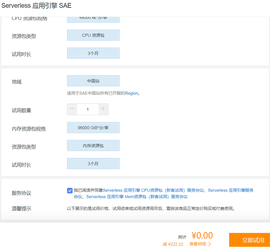Open 查看明细 price details
Viewport: 270px width, 249px height.
[x=200, y=244]
